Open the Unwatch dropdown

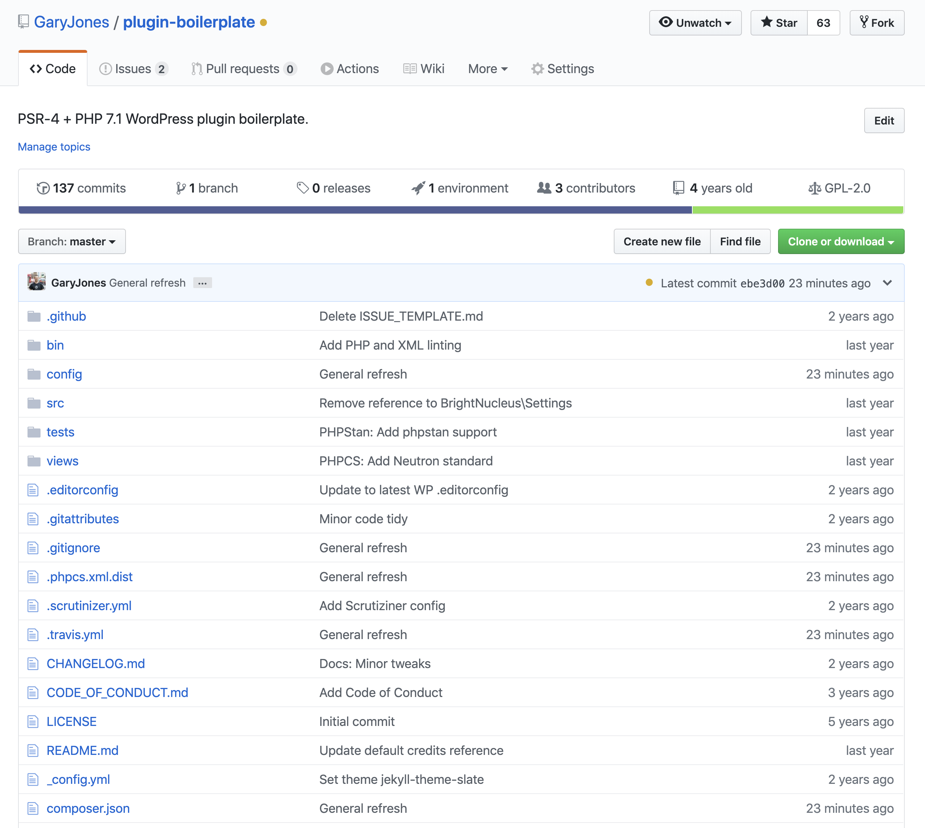pyautogui.click(x=695, y=23)
